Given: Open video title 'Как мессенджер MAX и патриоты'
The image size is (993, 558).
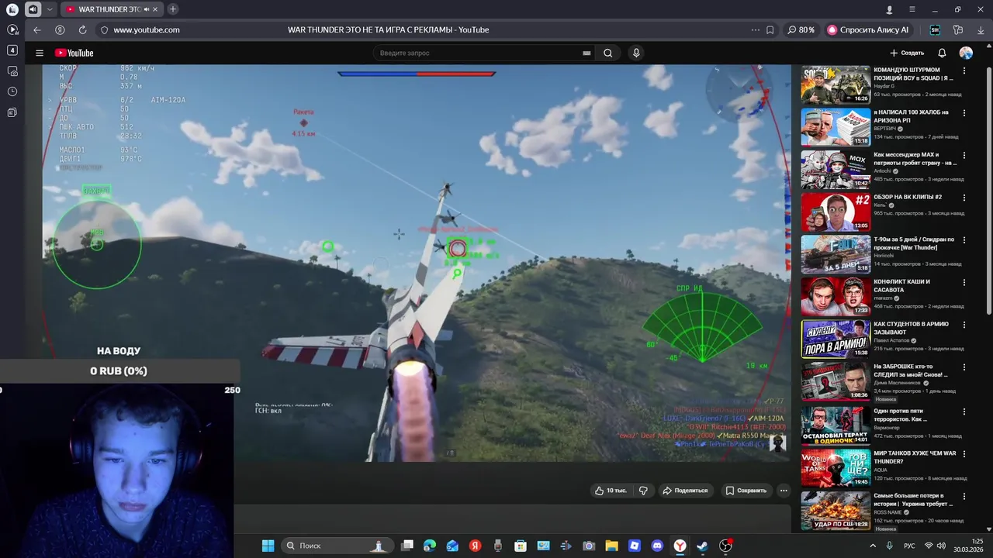Looking at the screenshot, I should pyautogui.click(x=915, y=158).
